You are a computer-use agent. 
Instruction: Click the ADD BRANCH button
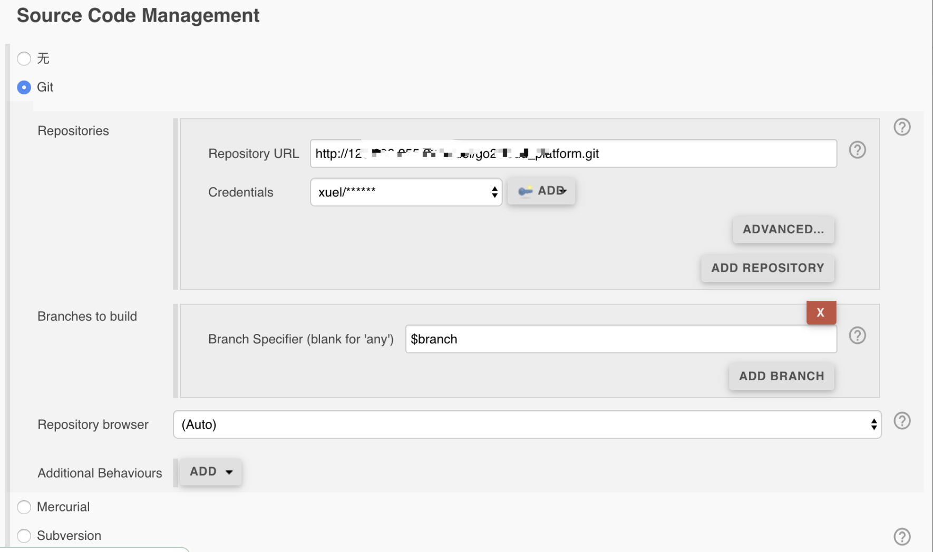(781, 377)
